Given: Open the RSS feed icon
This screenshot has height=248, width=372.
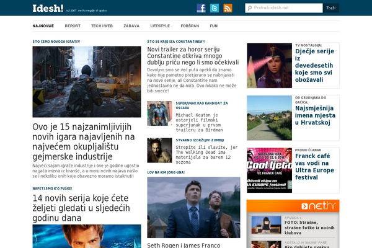Looking at the screenshot, I should tap(228, 8).
